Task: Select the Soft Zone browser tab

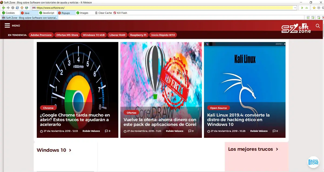Action: pyautogui.click(x=29, y=18)
